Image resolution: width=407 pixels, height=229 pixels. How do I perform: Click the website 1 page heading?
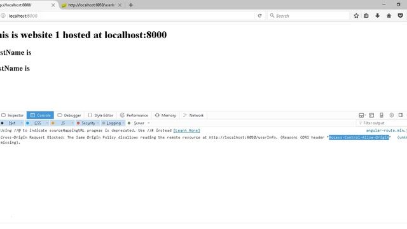pyautogui.click(x=83, y=35)
